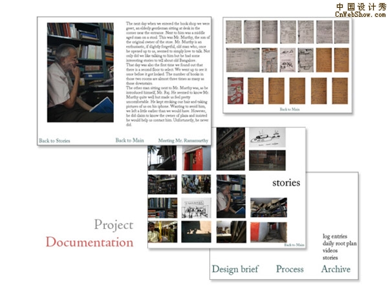Open the Process section
This screenshot has width=388, height=291.
pos(290,269)
